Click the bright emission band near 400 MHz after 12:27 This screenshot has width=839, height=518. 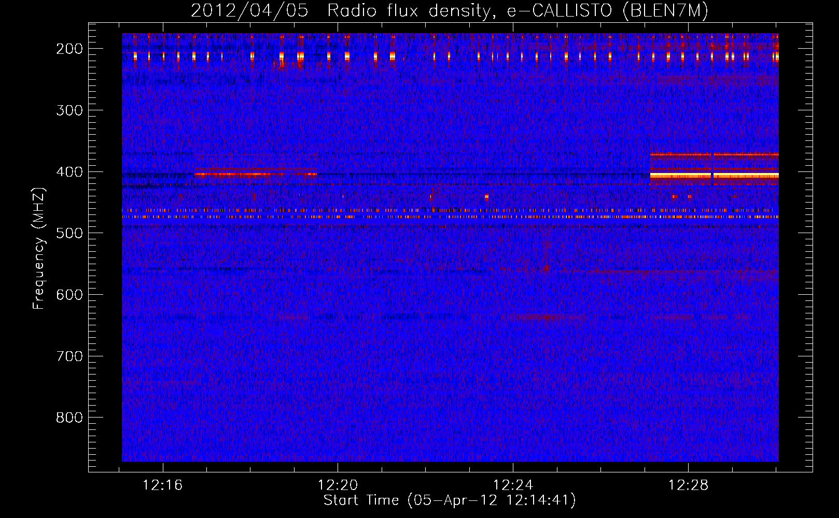(x=714, y=176)
